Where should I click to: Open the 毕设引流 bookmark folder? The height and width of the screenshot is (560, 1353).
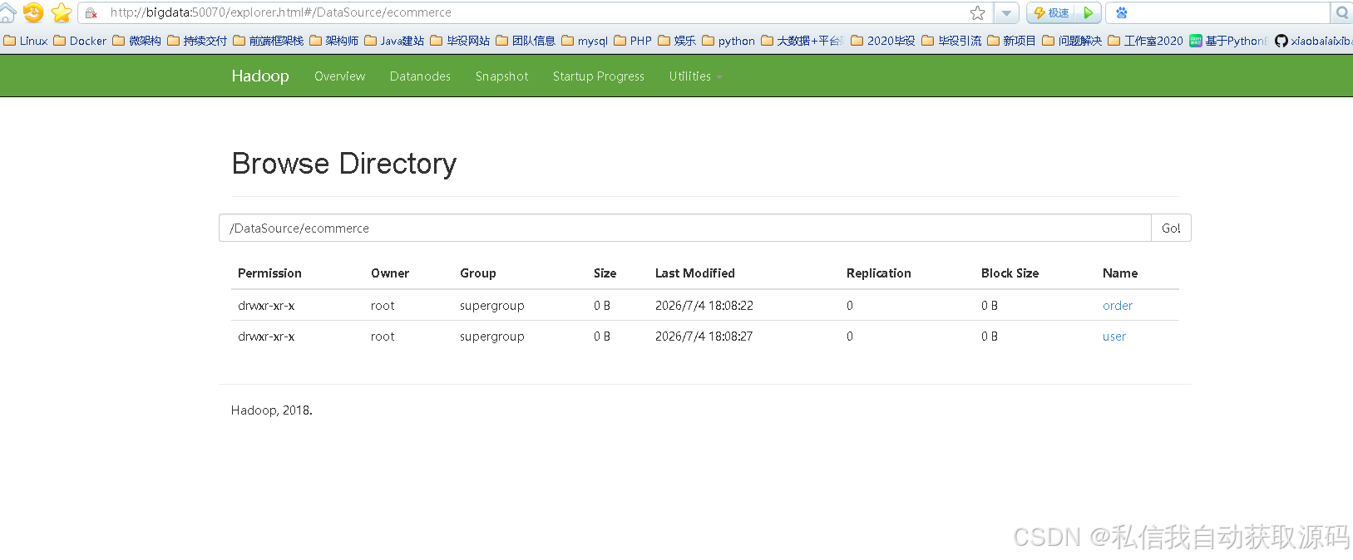951,41
